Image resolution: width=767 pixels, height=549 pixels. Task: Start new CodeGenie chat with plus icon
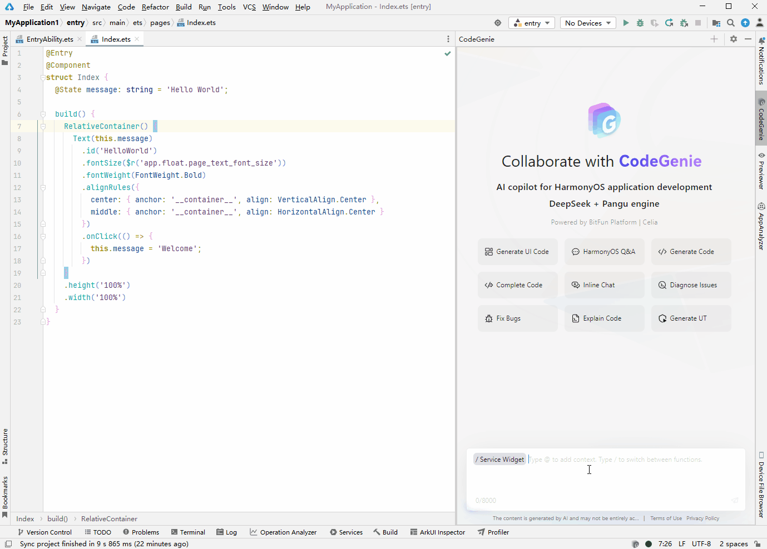coord(714,39)
